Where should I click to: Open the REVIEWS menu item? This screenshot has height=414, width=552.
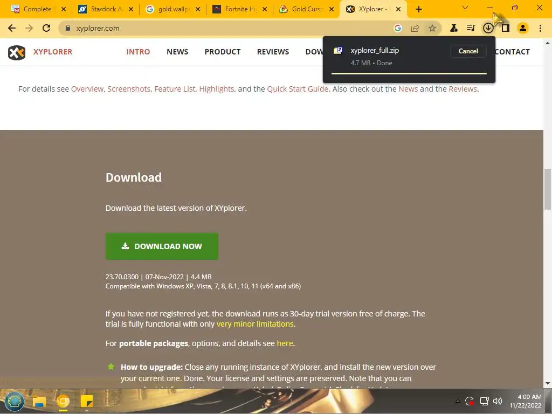pyautogui.click(x=273, y=52)
